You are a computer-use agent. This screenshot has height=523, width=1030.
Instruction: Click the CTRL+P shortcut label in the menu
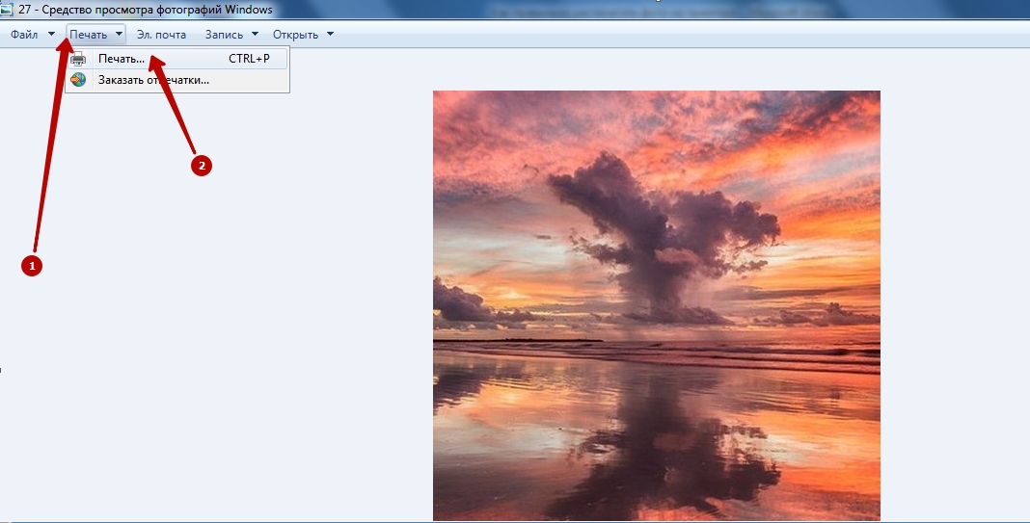[x=249, y=59]
